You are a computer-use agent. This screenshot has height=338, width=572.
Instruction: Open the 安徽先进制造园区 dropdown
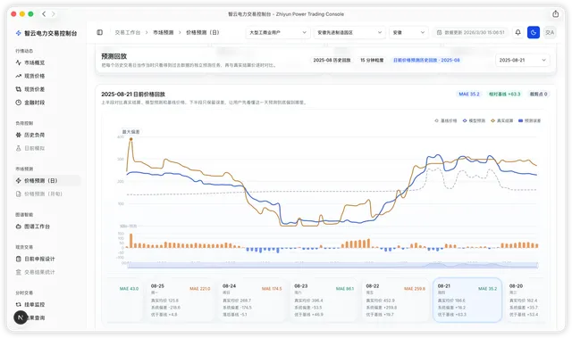[x=349, y=32]
